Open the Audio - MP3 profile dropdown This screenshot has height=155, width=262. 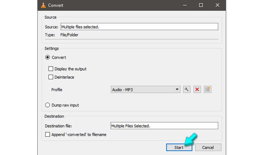(145, 89)
